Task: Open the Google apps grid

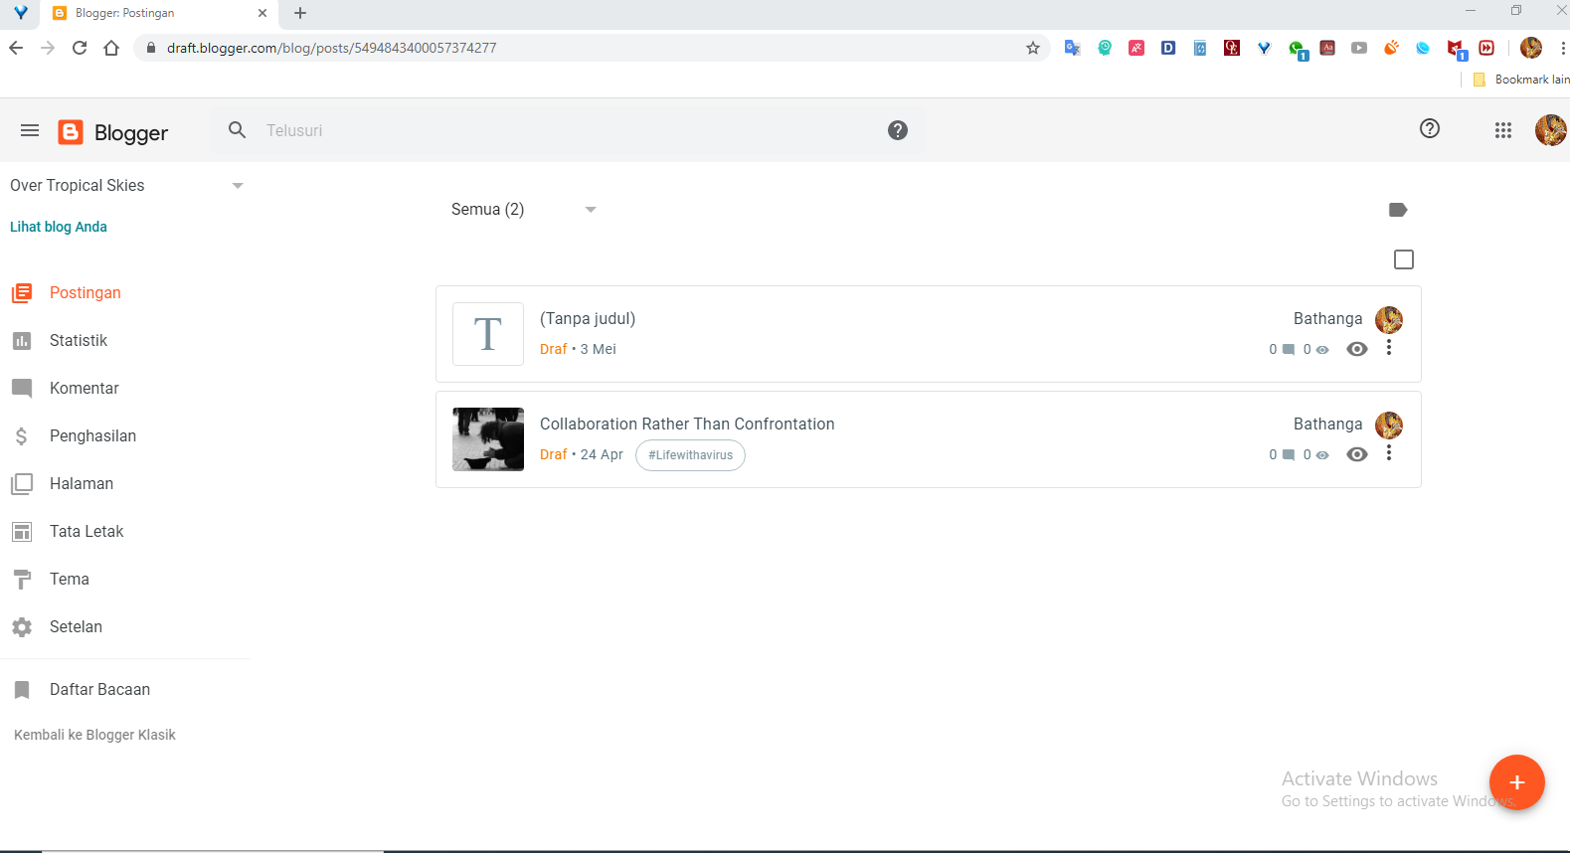Action: click(x=1503, y=130)
